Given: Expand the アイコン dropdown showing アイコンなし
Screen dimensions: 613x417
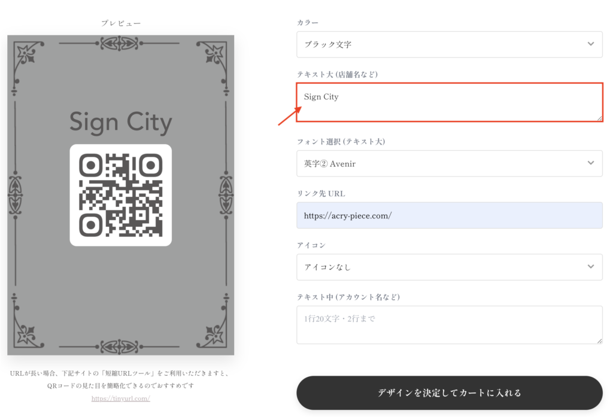Looking at the screenshot, I should coord(443,267).
